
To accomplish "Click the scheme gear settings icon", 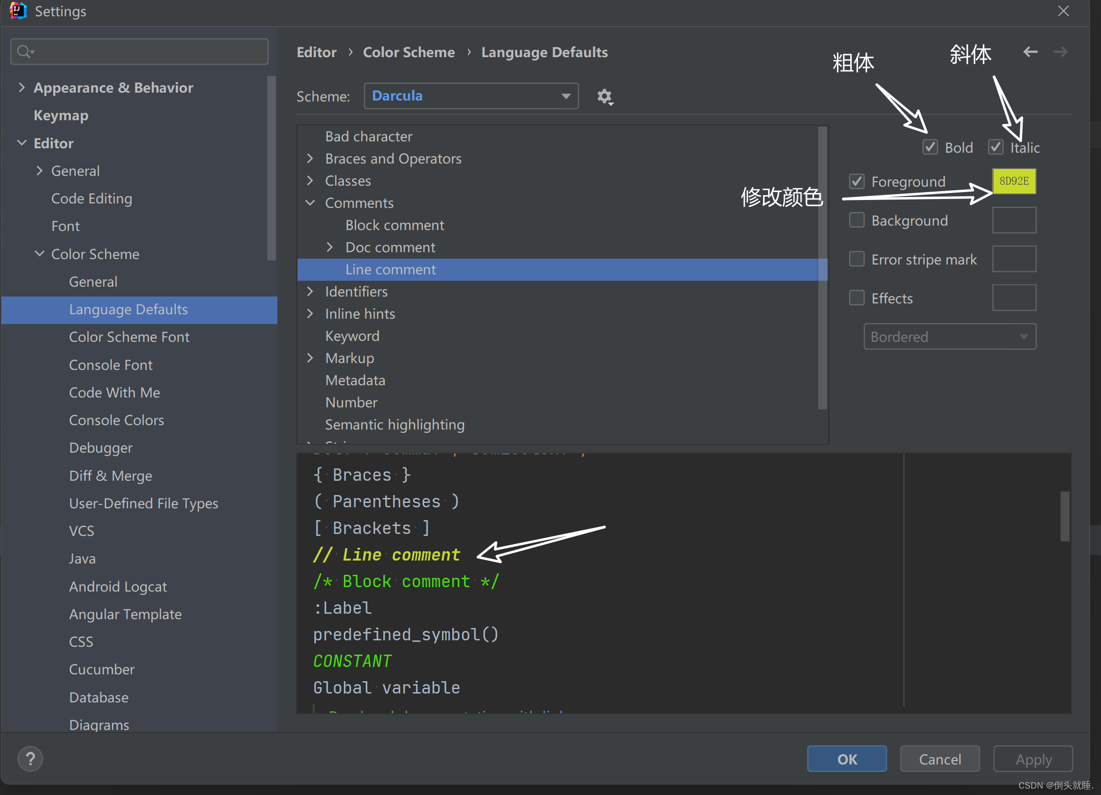I will click(604, 97).
